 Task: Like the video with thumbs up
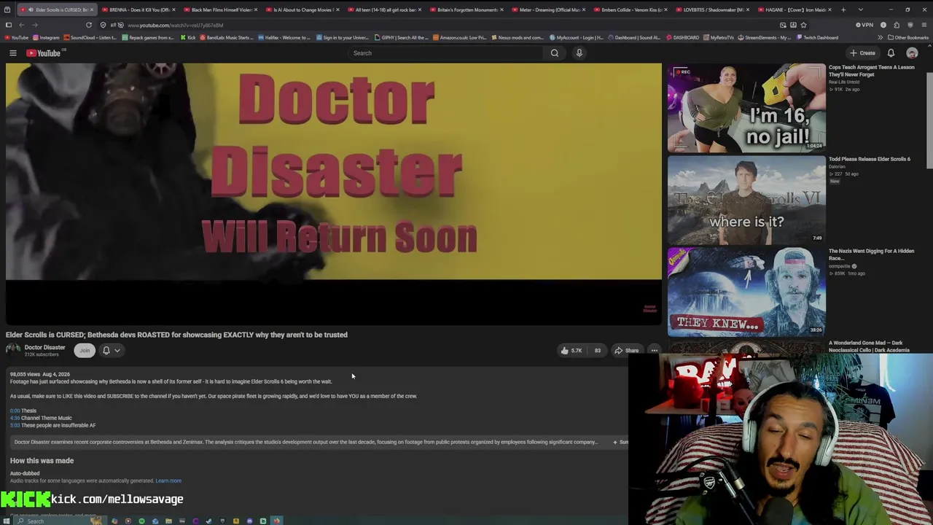tap(571, 351)
